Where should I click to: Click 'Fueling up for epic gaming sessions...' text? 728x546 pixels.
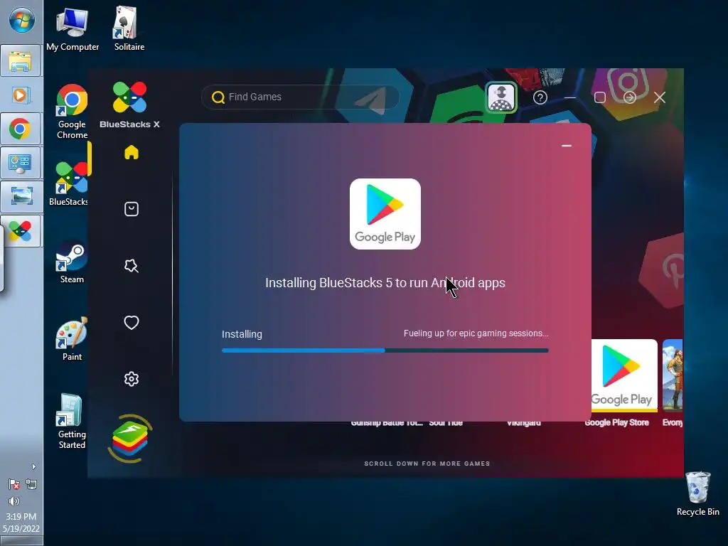476,333
